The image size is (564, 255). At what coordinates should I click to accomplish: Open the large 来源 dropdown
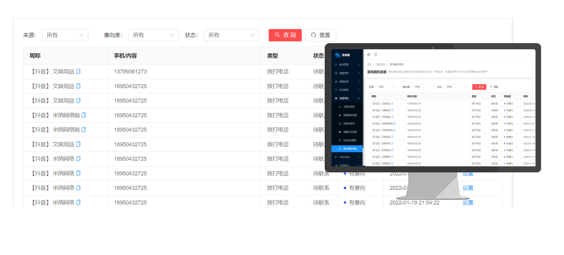tap(65, 35)
